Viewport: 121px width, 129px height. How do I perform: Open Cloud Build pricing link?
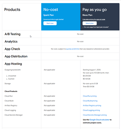pyautogui.click(x=90, y=101)
